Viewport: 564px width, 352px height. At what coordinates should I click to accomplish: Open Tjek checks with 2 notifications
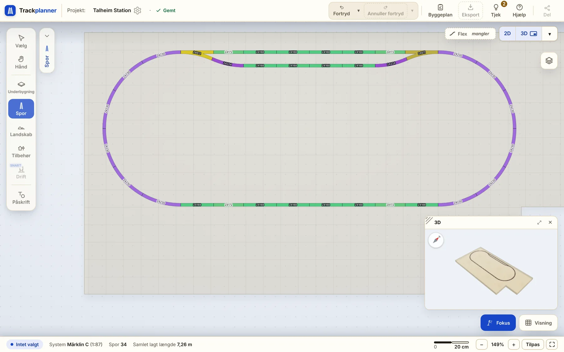pyautogui.click(x=496, y=11)
